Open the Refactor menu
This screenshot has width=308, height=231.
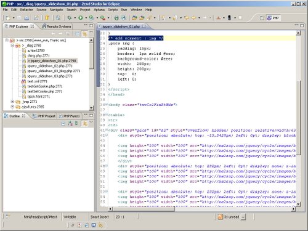coord(26,10)
